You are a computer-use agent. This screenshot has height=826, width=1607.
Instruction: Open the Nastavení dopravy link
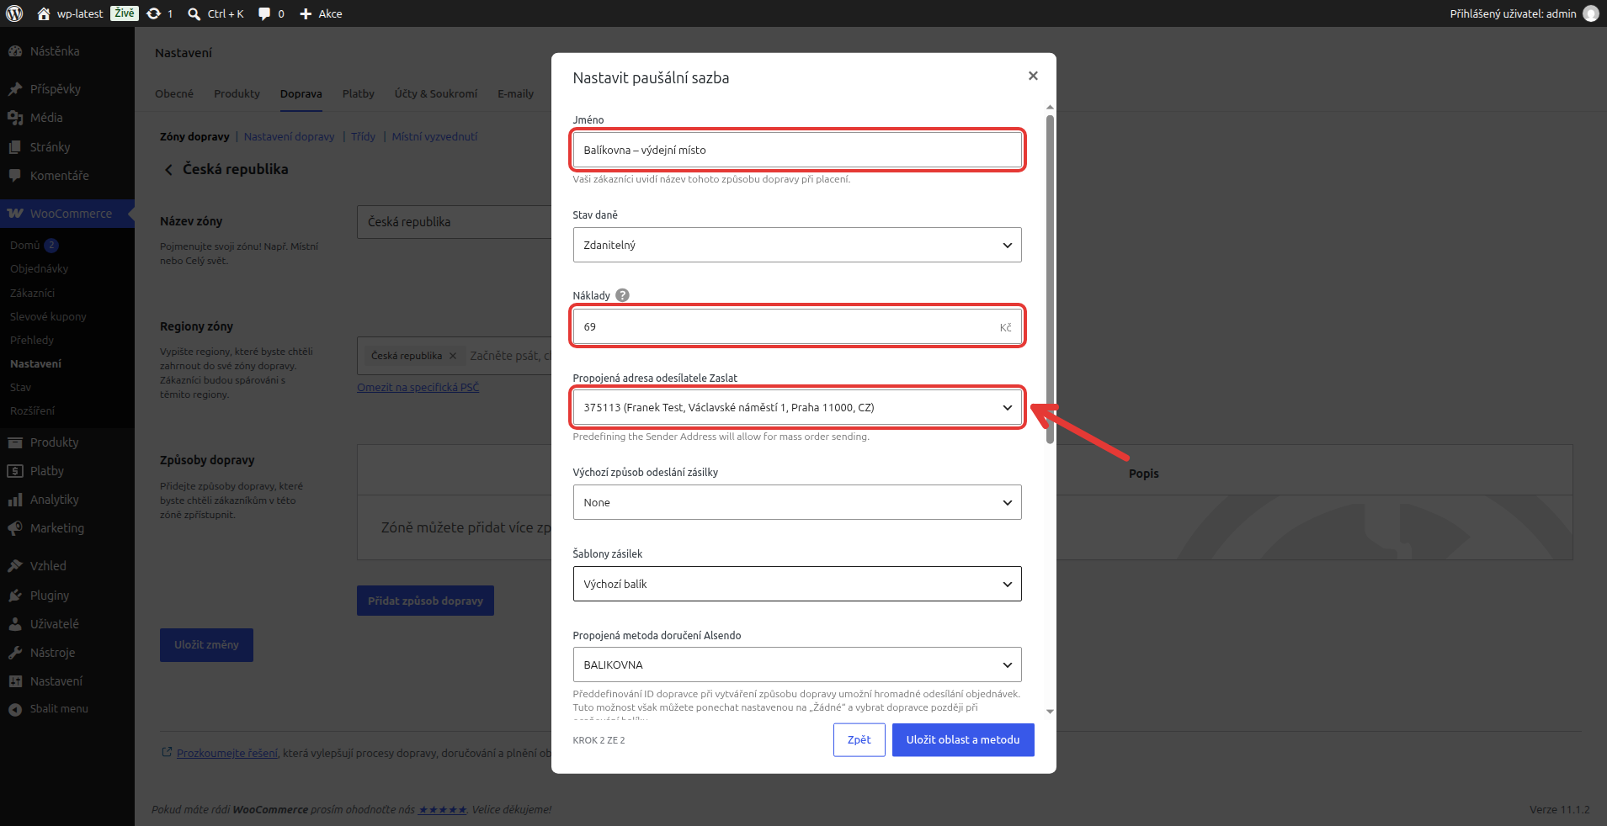(x=289, y=136)
